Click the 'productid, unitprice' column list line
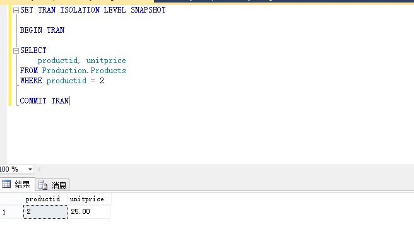The image size is (414, 229). 82,61
